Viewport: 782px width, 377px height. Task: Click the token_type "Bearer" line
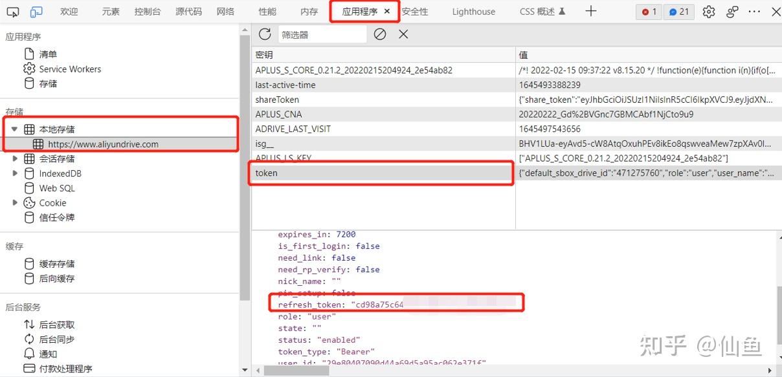[x=326, y=351]
